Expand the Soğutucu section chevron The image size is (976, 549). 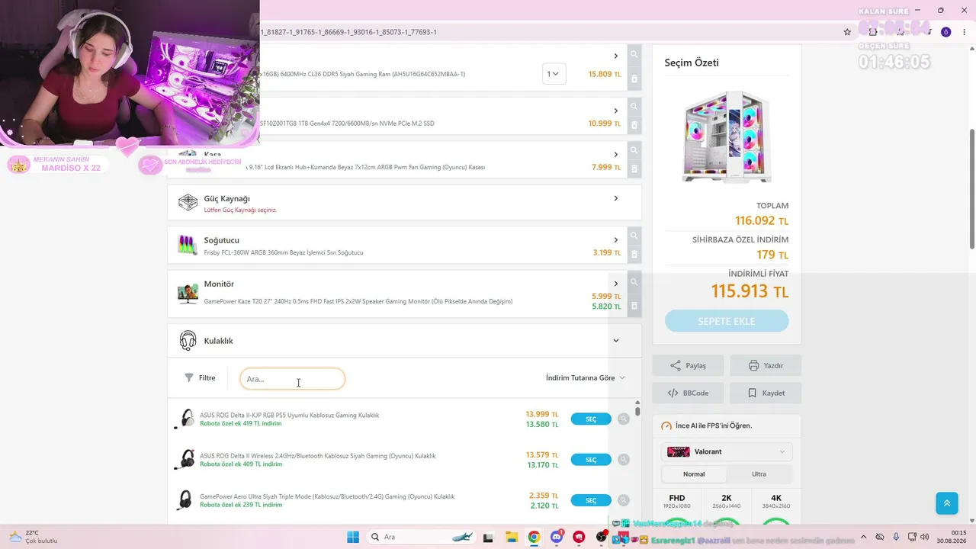[x=616, y=239]
